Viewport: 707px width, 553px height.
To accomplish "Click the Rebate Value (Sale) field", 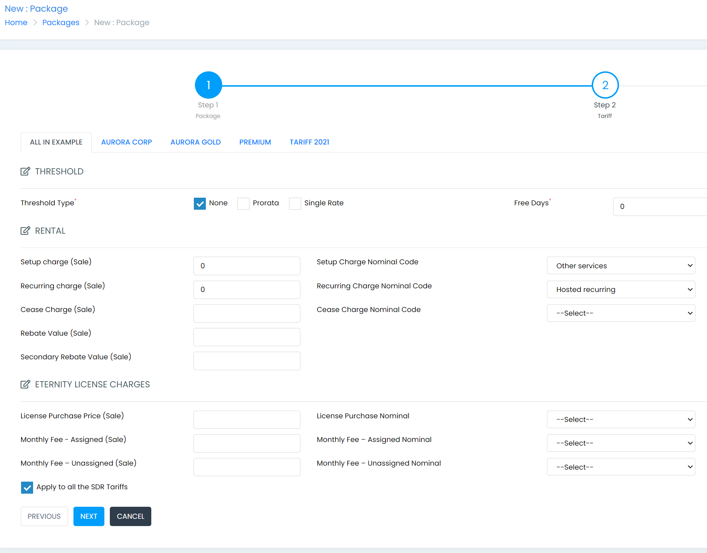I will [x=247, y=337].
